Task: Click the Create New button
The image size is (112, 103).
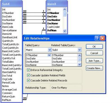Action: pyautogui.click(x=94, y=68)
